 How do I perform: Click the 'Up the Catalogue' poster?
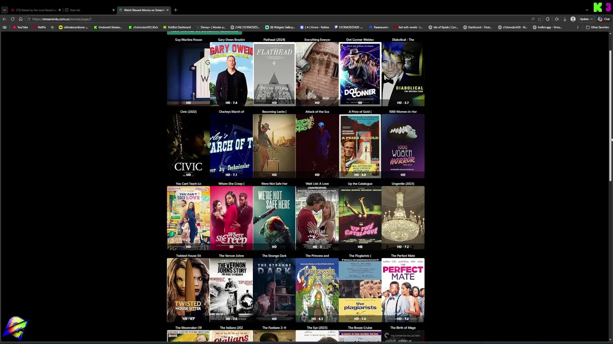tap(360, 218)
